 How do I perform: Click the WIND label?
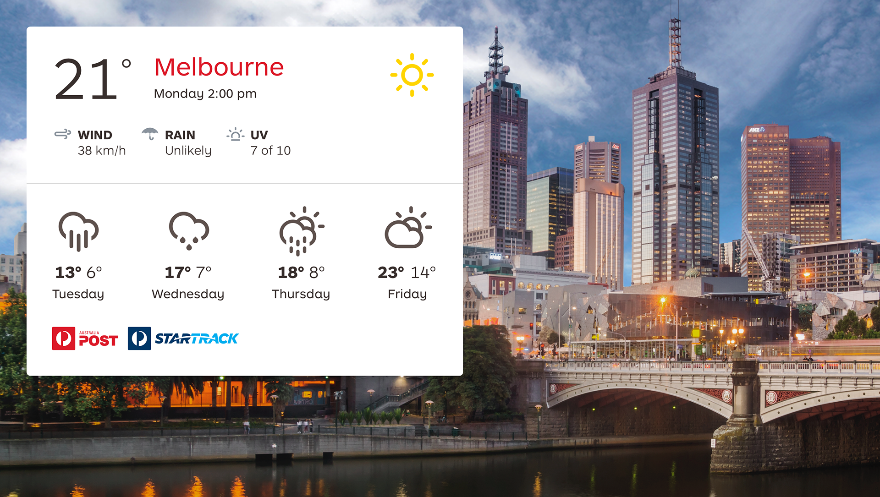[x=95, y=135]
